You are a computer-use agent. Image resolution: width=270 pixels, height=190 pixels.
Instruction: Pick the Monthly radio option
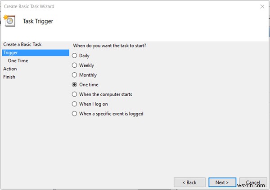pyautogui.click(x=75, y=75)
